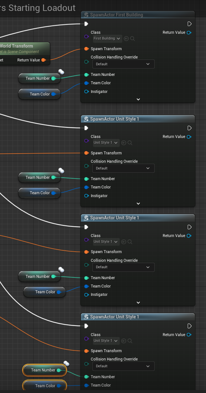
Task: Click the Return Value pin on SpawnActor First Building
Action: point(189,32)
